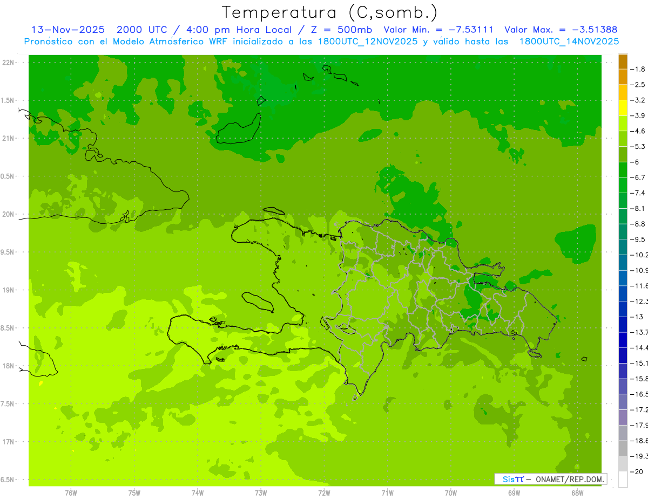648x500 pixels.
Task: Click the 'Valor Max. = -3.51388' value
Action: click(561, 30)
